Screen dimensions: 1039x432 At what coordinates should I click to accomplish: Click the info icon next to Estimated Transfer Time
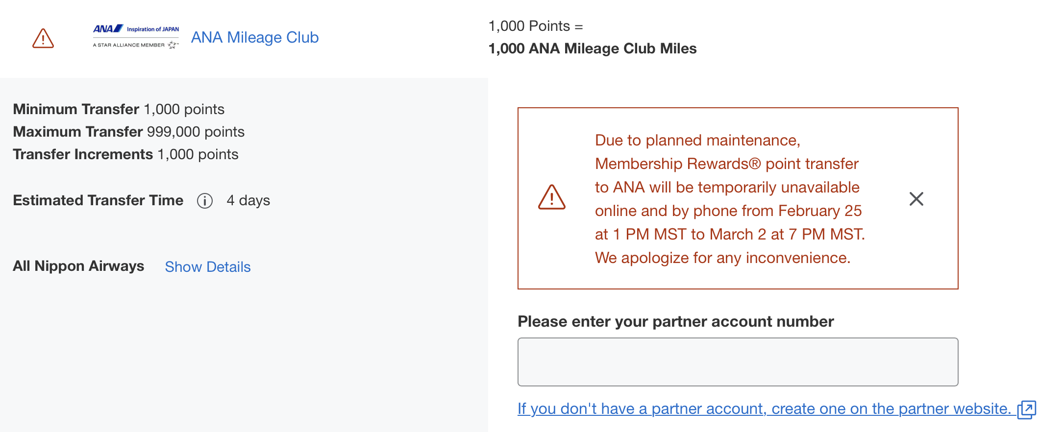[205, 201]
